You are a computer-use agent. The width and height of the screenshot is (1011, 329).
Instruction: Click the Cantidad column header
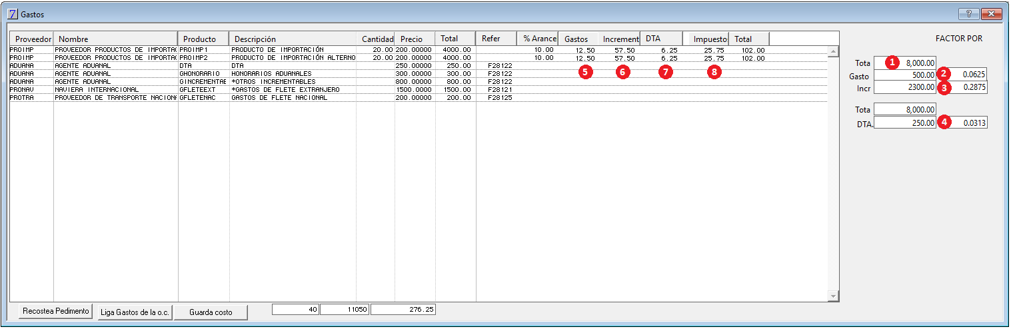(376, 39)
